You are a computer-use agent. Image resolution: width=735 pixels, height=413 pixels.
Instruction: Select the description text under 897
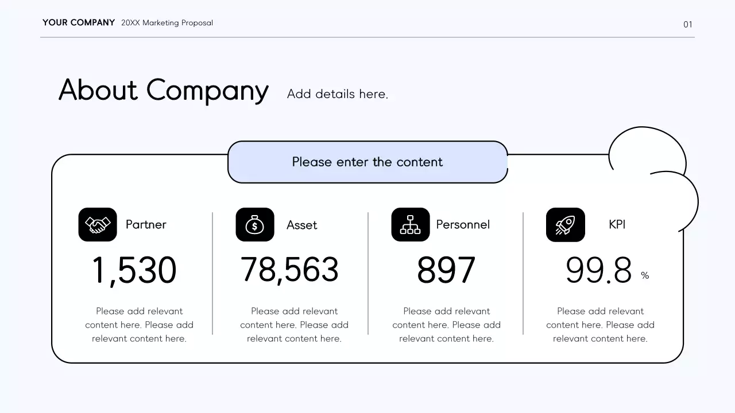[x=446, y=325]
